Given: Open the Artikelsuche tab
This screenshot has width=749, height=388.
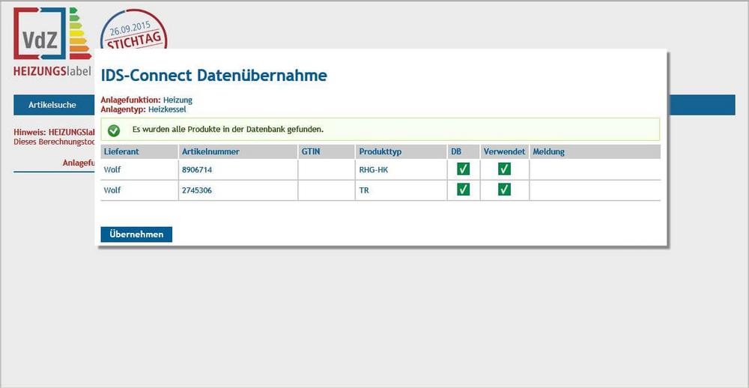Looking at the screenshot, I should 52,105.
